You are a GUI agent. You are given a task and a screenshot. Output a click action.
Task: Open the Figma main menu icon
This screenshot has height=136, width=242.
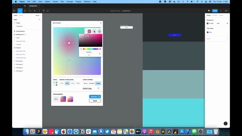(x=14, y=11)
